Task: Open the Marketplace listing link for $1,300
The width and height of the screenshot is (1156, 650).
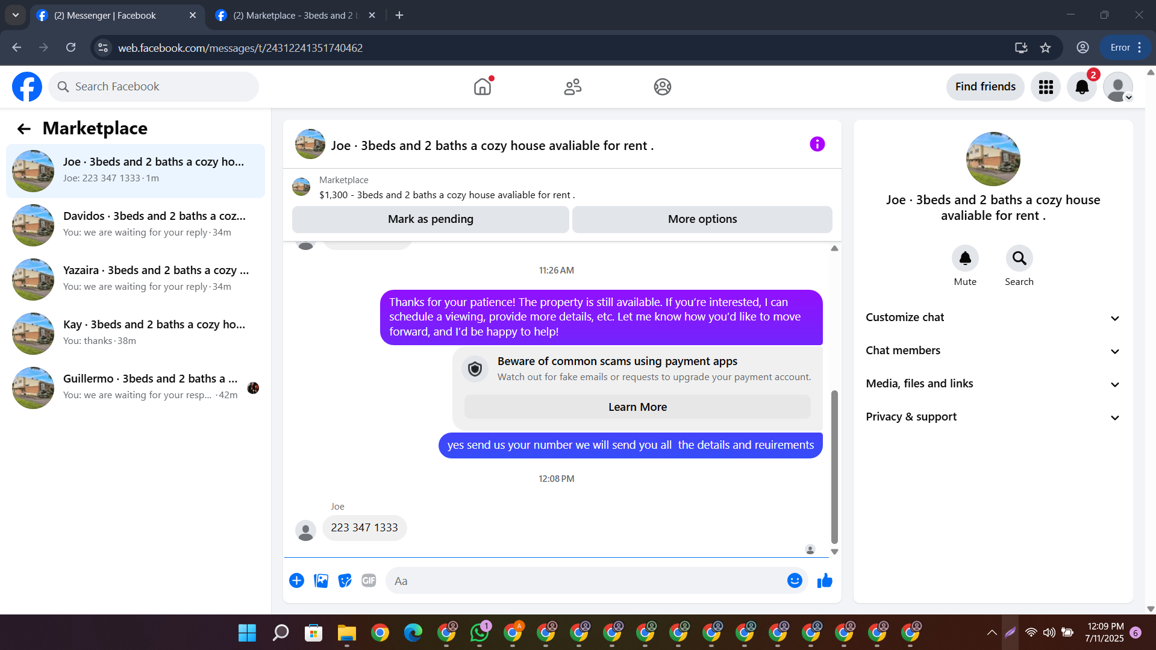Action: click(x=447, y=195)
